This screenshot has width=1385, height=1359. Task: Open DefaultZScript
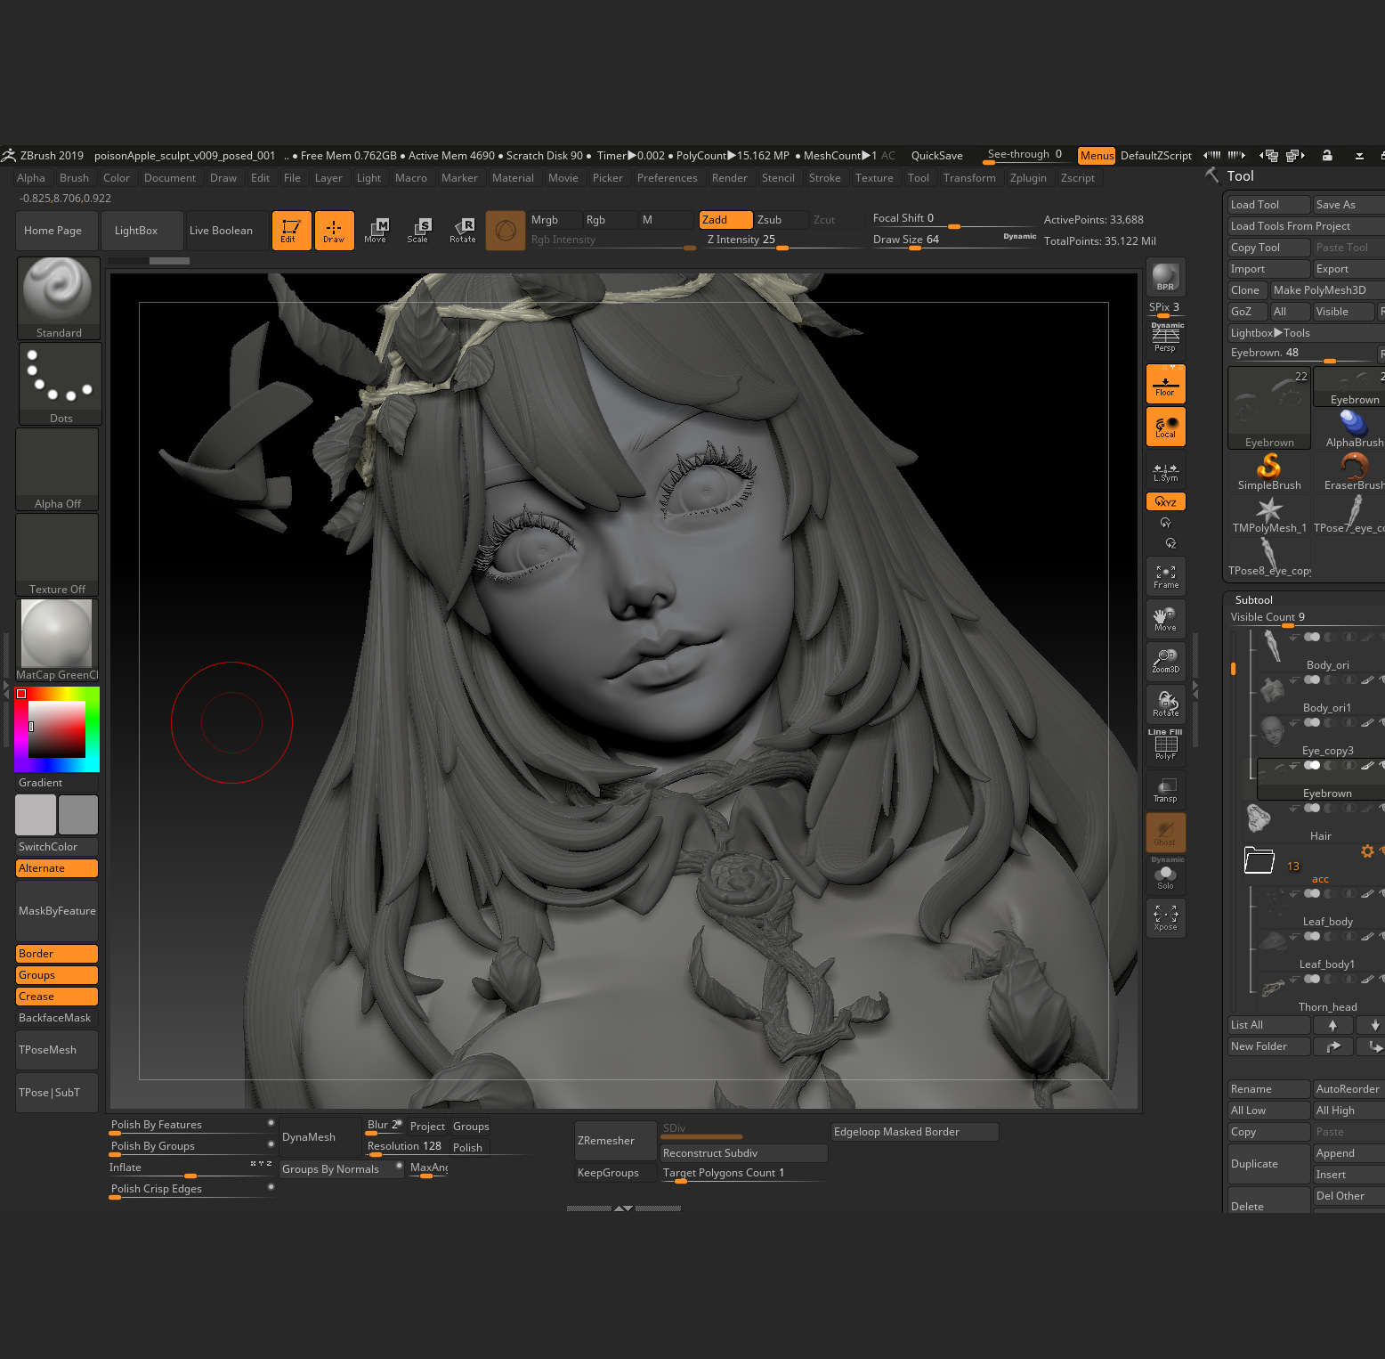(1155, 156)
